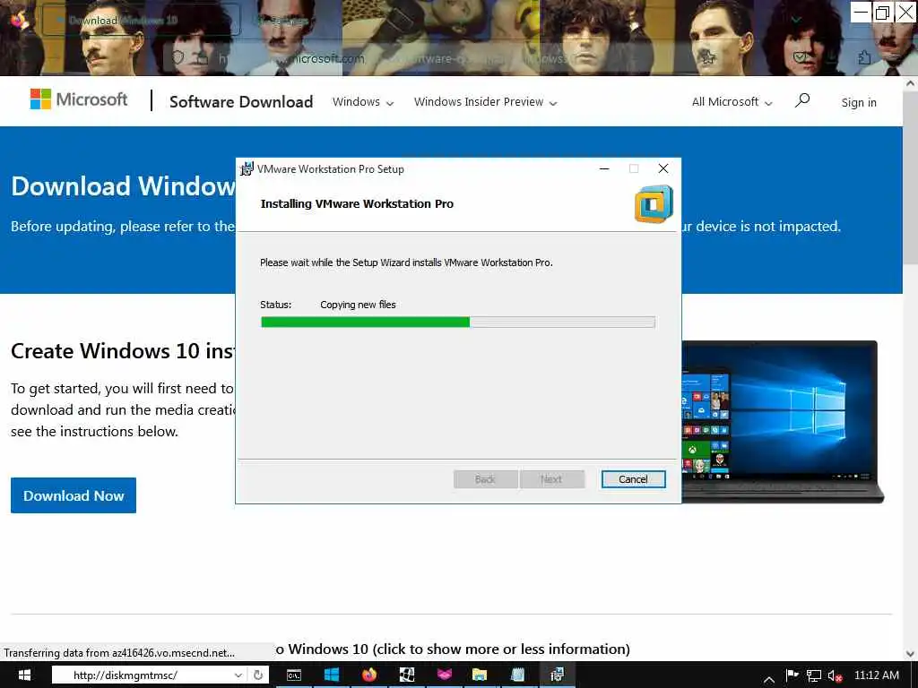Viewport: 918px width, 688px height.
Task: Click the installation progress bar
Action: 458,322
